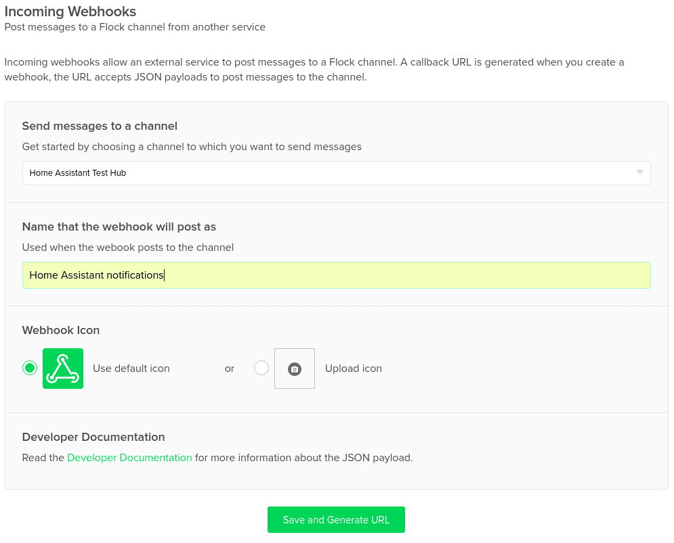This screenshot has width=674, height=543.
Task: Click the "Webhook Icon" section heading
Action: click(x=61, y=330)
